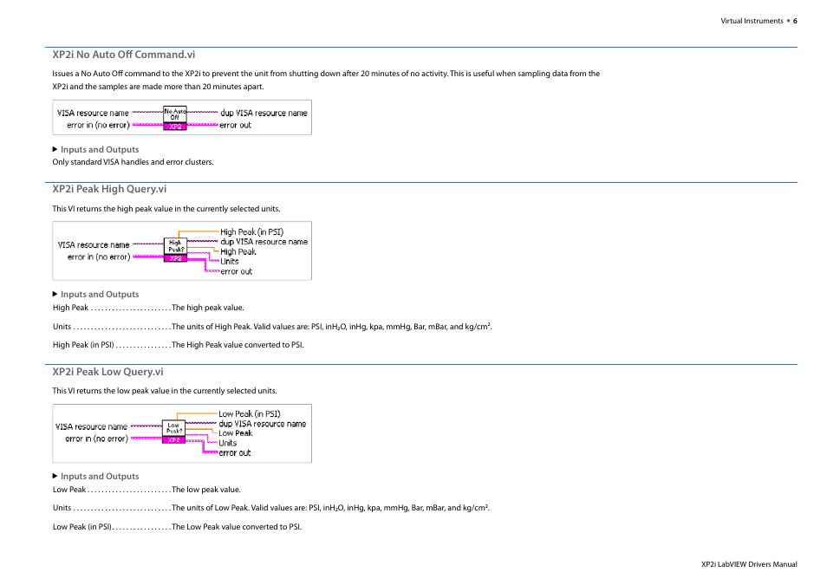Screen dimensions: 827x585
Task: Click 'The units of Low Peak' valid values description
Action: click(x=330, y=508)
